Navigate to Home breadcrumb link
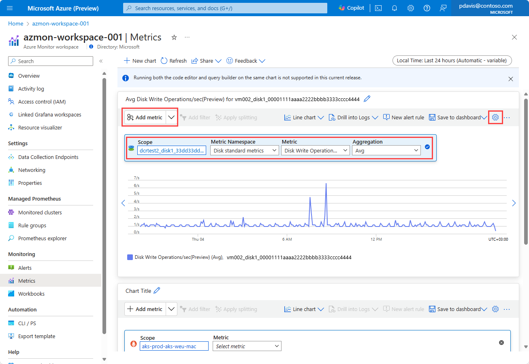Viewport: 529px width, 364px height. [15, 23]
